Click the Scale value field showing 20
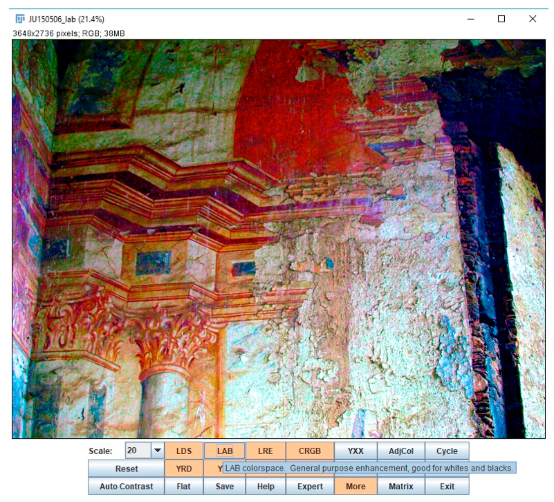The height and width of the screenshot is (502, 554). [138, 450]
